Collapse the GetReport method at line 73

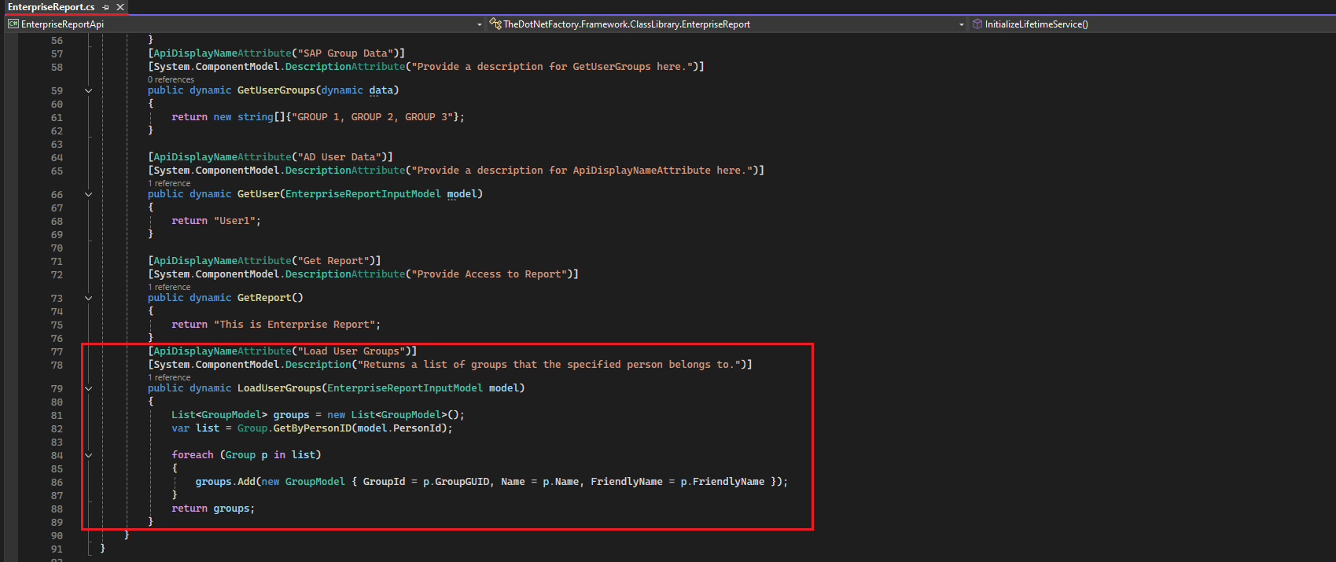point(88,298)
